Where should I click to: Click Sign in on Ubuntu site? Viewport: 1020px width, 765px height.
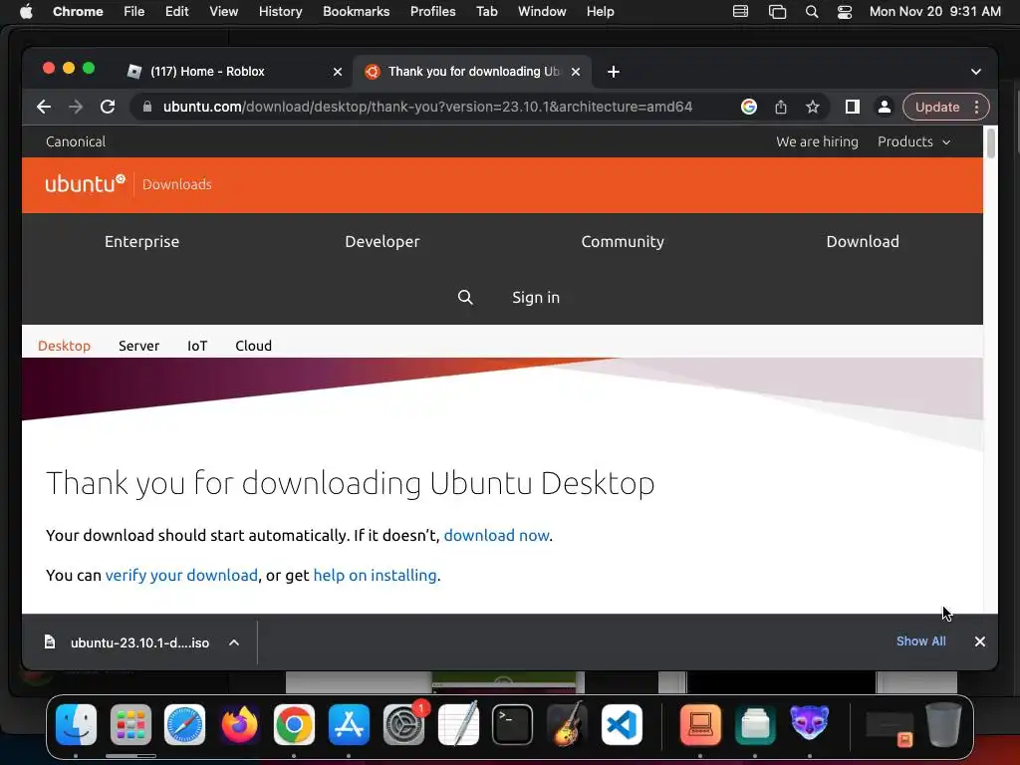pos(535,297)
